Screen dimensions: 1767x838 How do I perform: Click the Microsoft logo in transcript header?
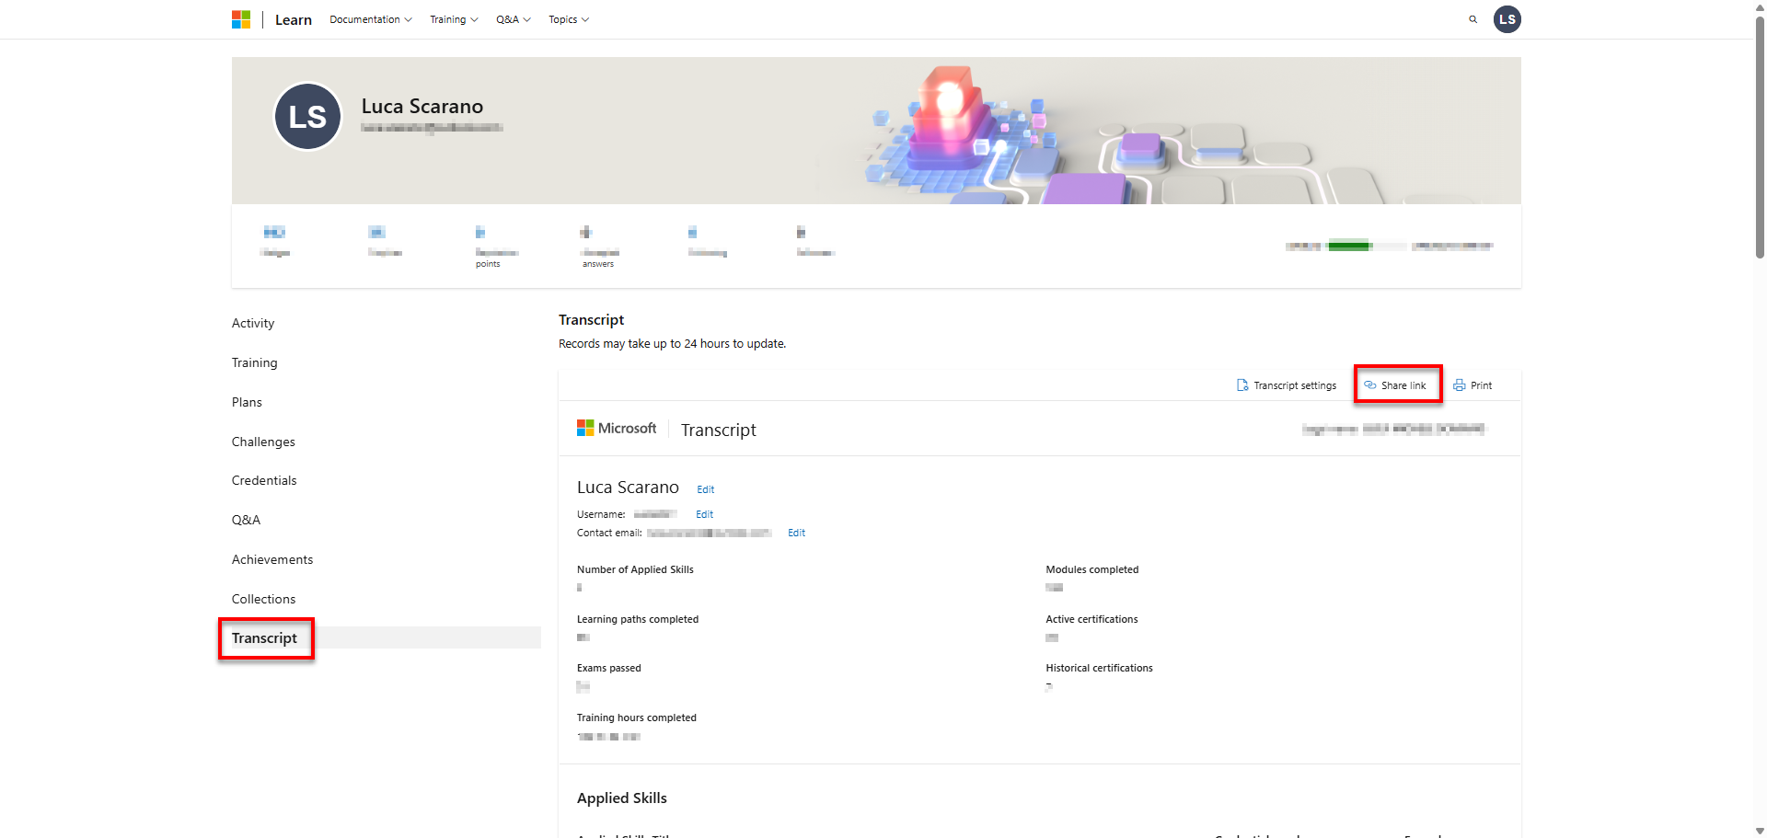coord(585,429)
